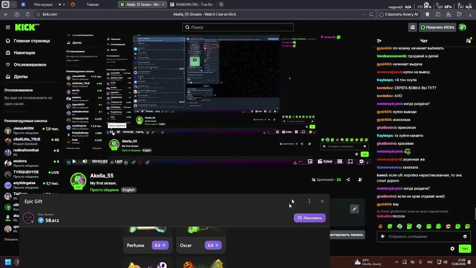Viewport: 476px width, 268px height.
Task: Focus the Отправить сообщение chat input
Action: pyautogui.click(x=424, y=236)
